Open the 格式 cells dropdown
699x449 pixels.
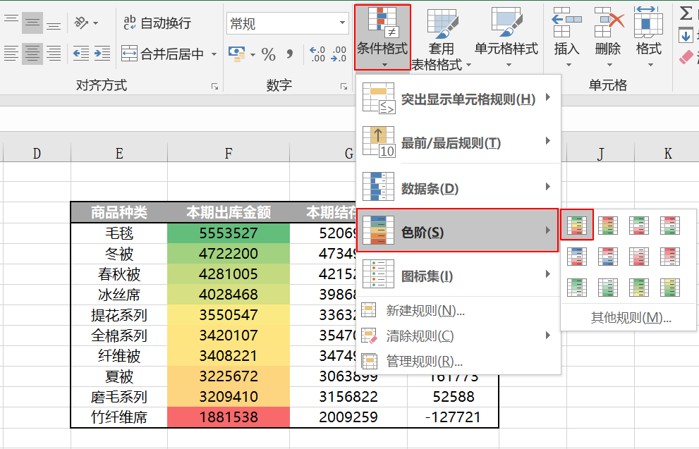[649, 37]
